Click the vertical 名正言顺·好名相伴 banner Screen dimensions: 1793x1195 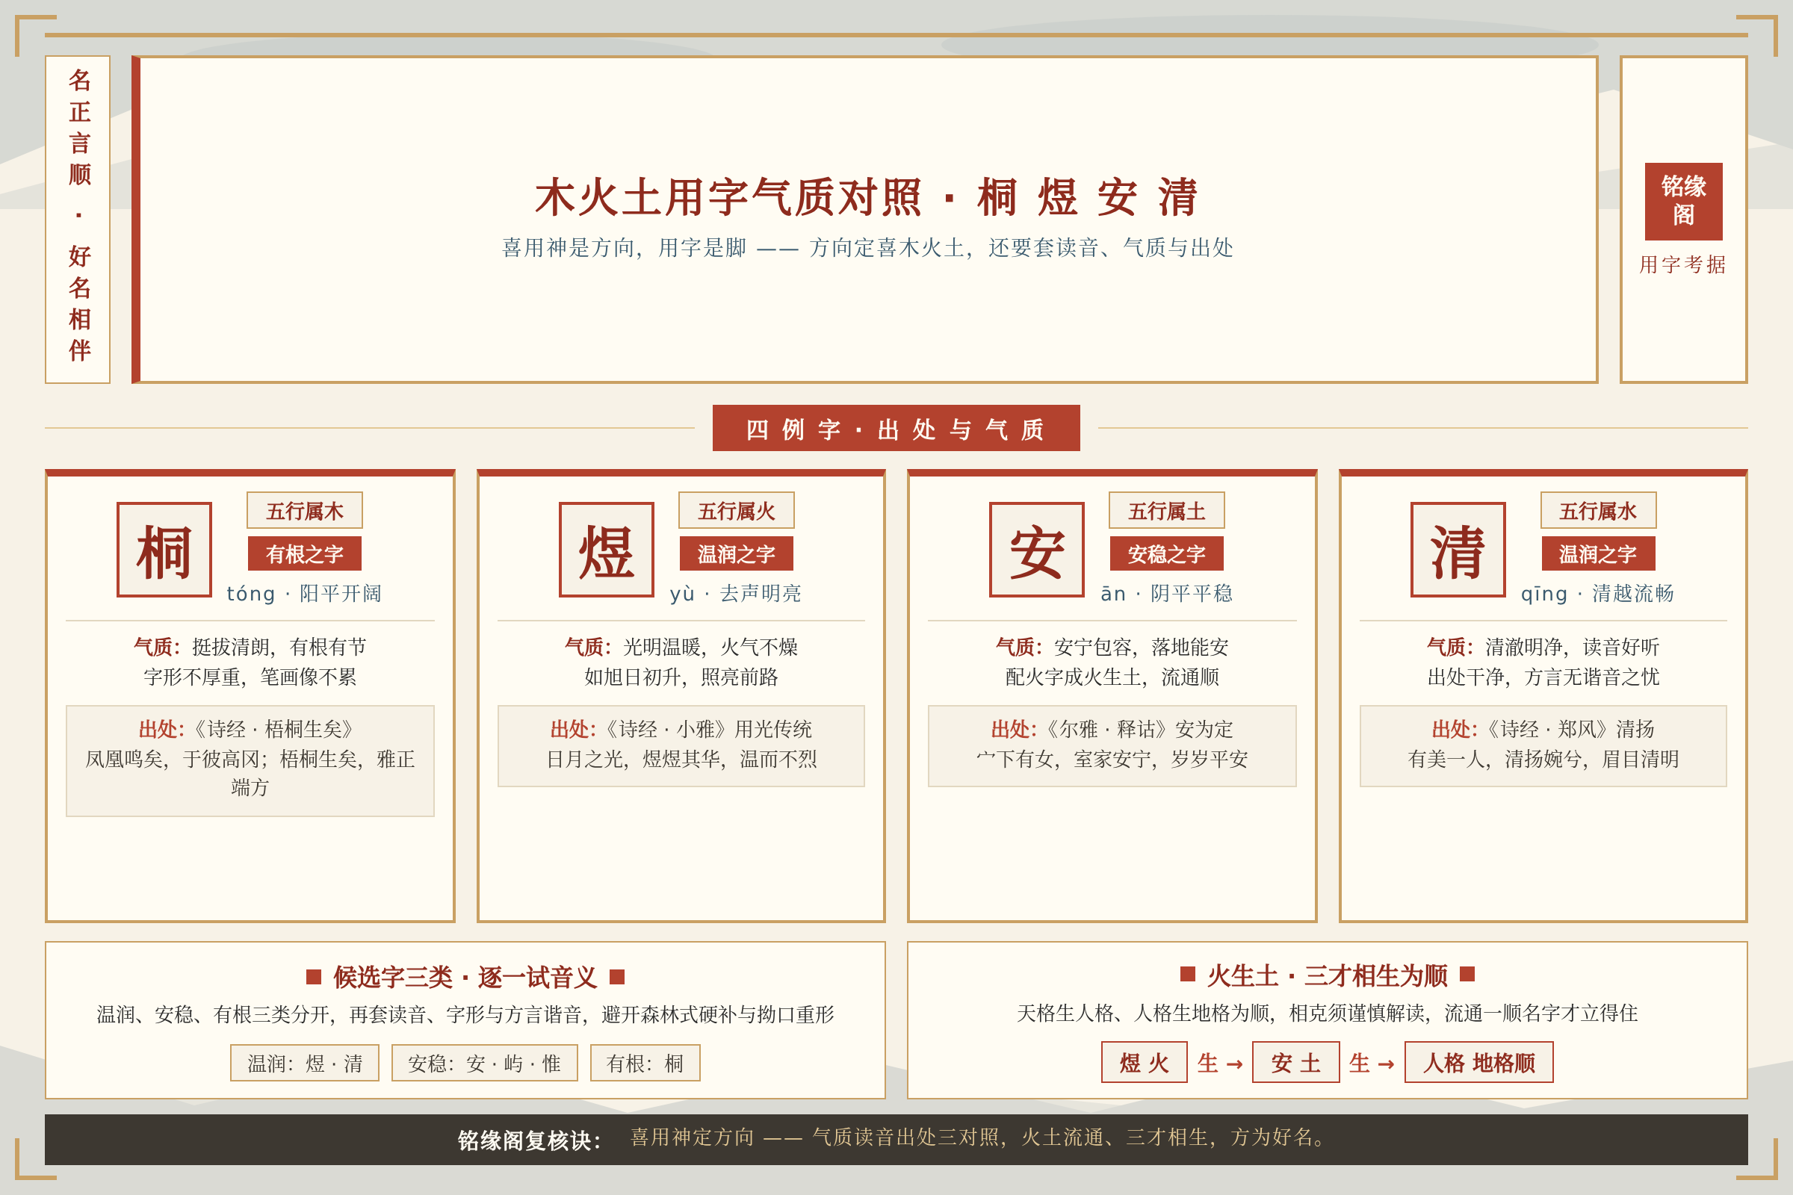pyautogui.click(x=78, y=219)
